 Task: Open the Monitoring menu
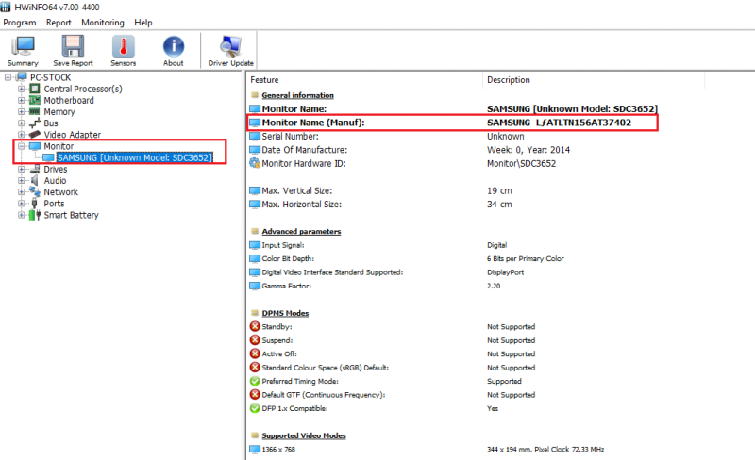pos(103,22)
